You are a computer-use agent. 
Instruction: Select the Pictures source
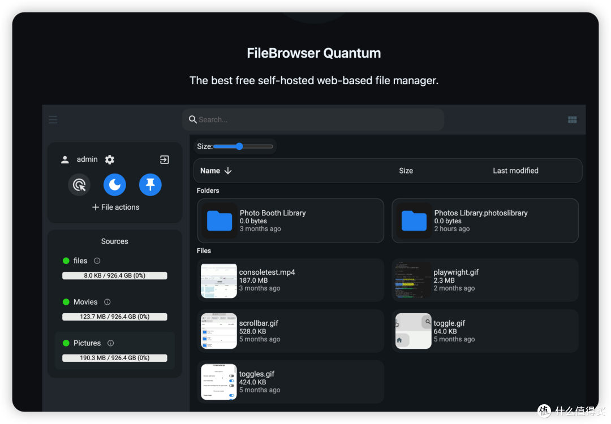point(87,343)
